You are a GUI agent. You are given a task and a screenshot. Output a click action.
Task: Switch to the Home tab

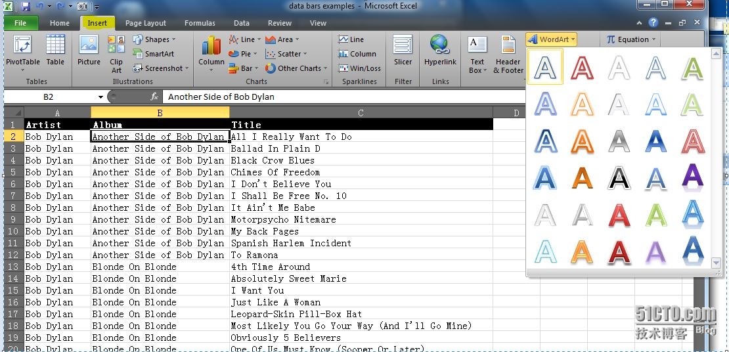pos(60,23)
